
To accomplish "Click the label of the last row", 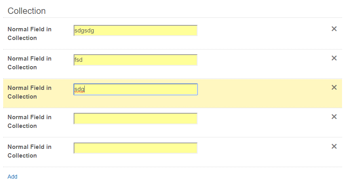I will pos(30,151).
